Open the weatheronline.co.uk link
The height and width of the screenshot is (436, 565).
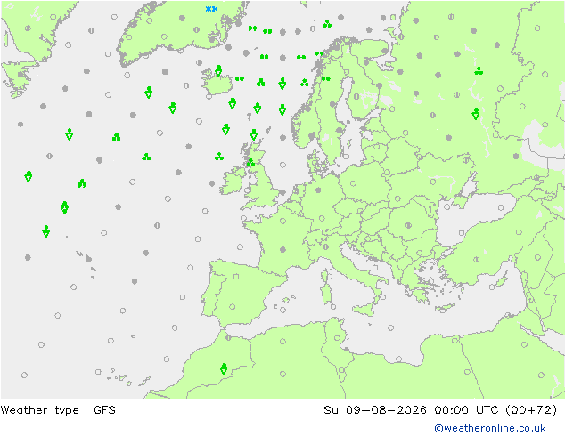coord(490,428)
